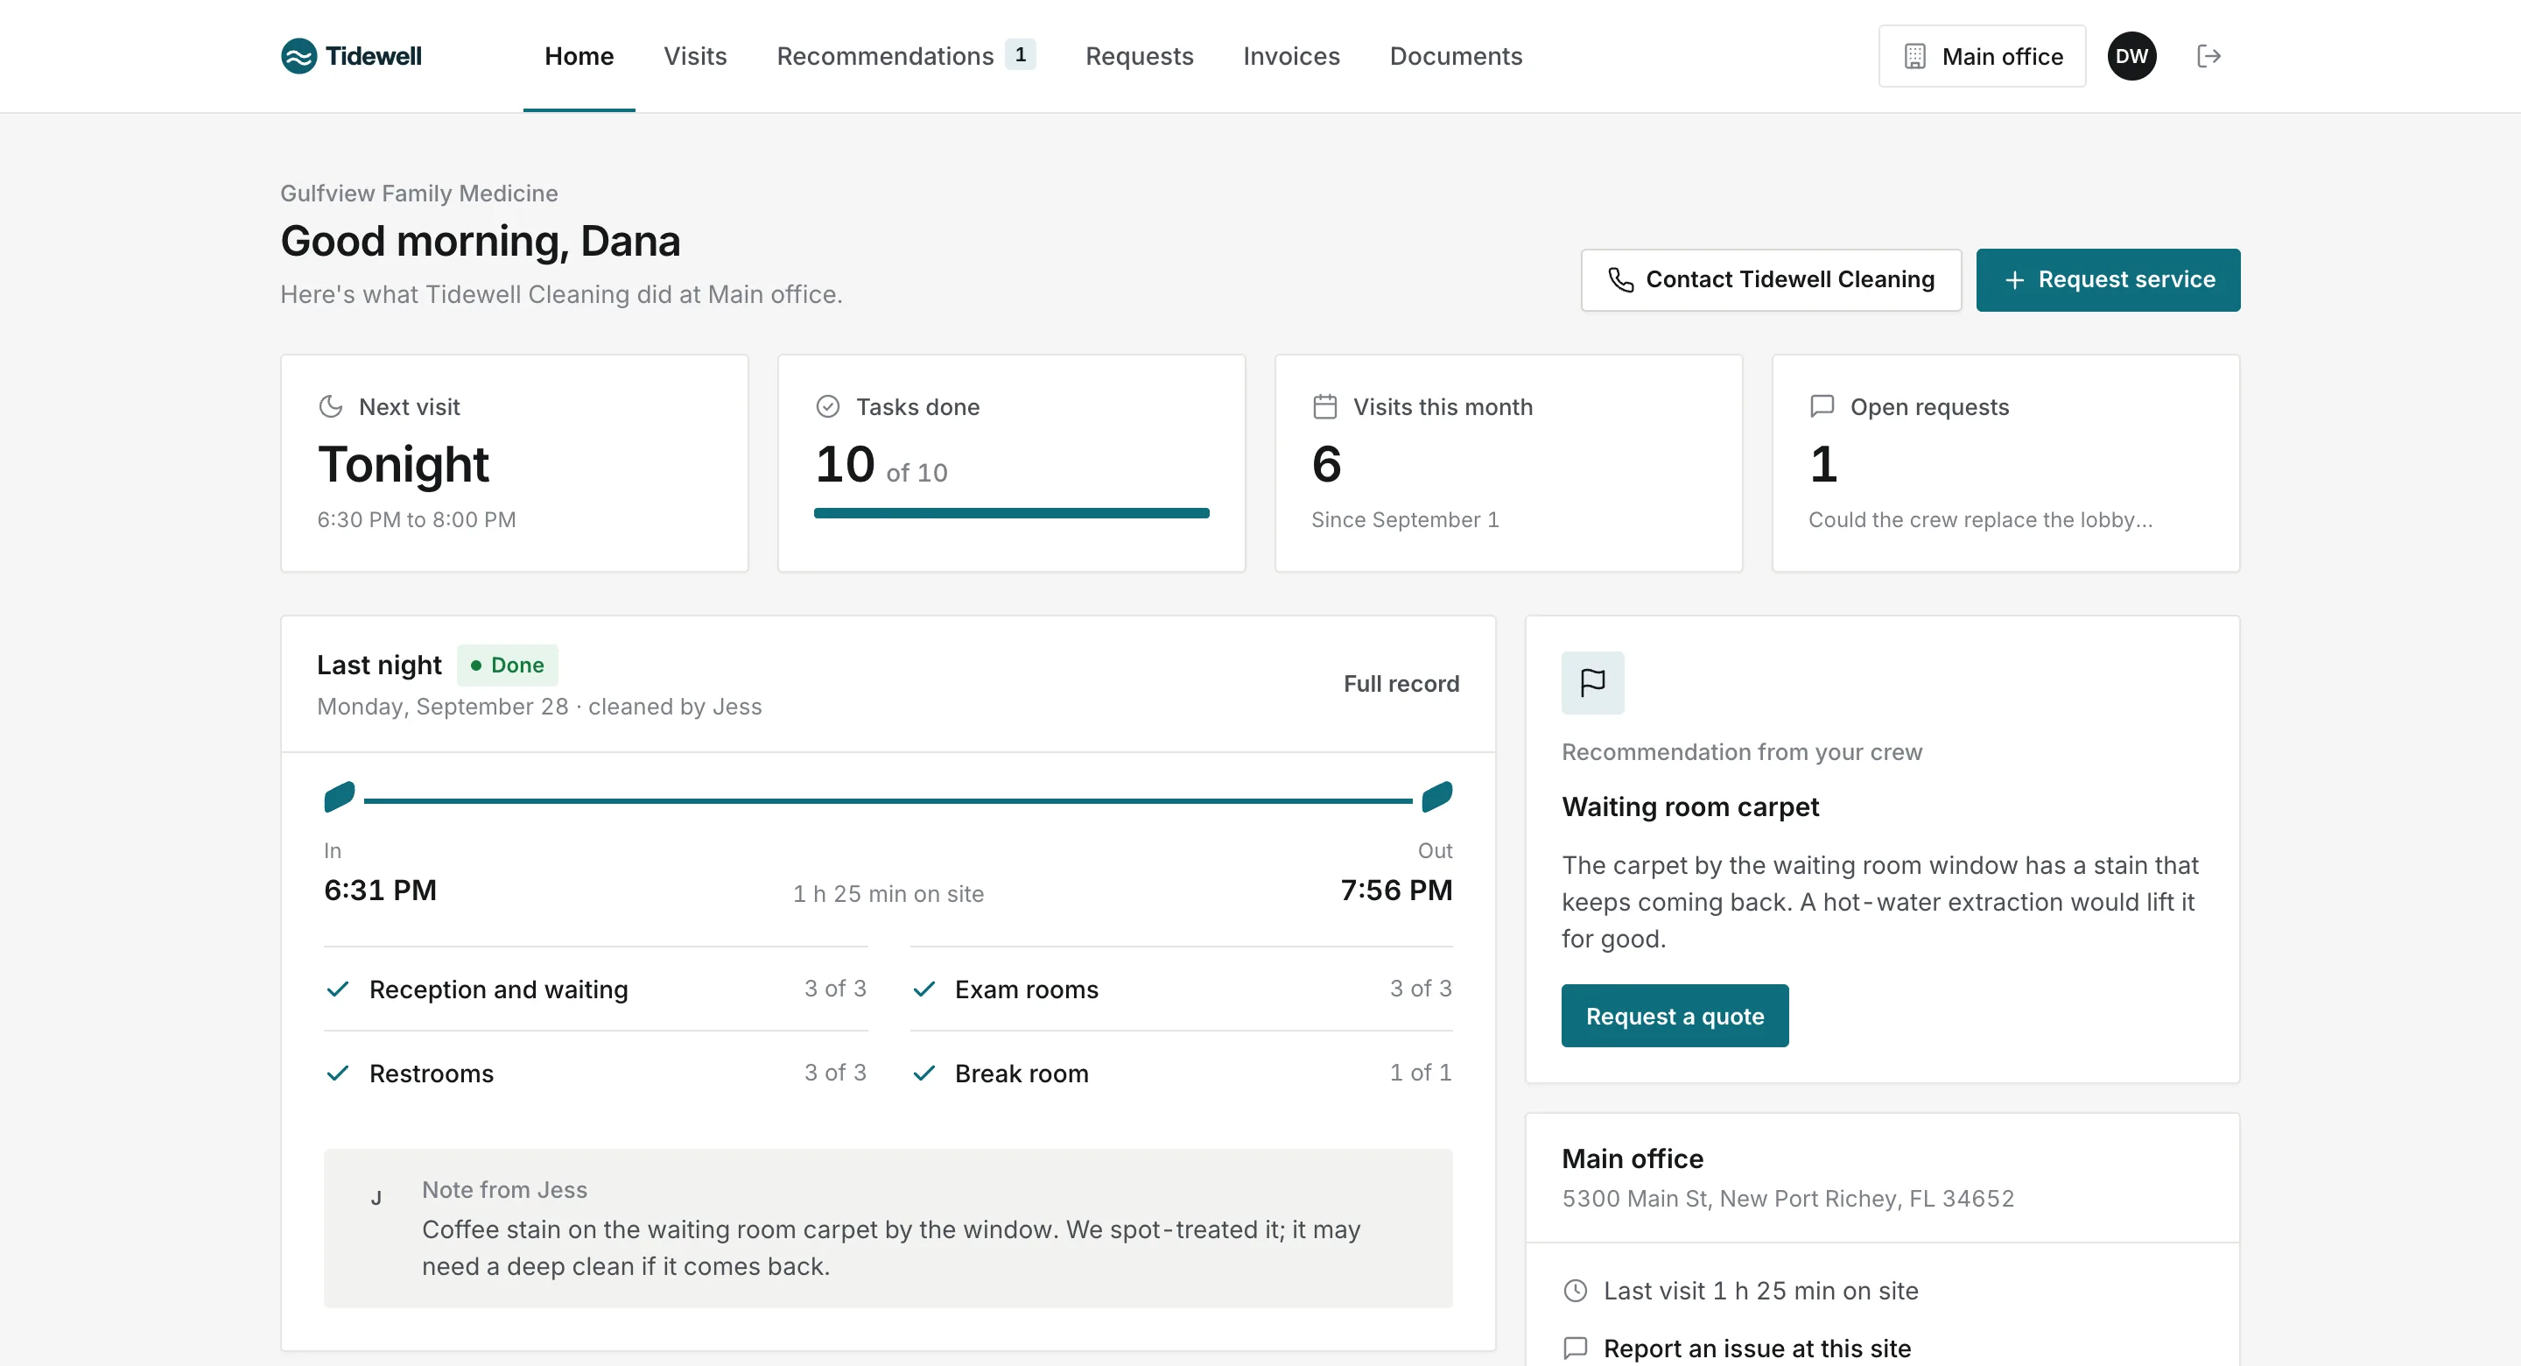
Task: Click the 6:31 PM check-in time
Action: (x=380, y=891)
